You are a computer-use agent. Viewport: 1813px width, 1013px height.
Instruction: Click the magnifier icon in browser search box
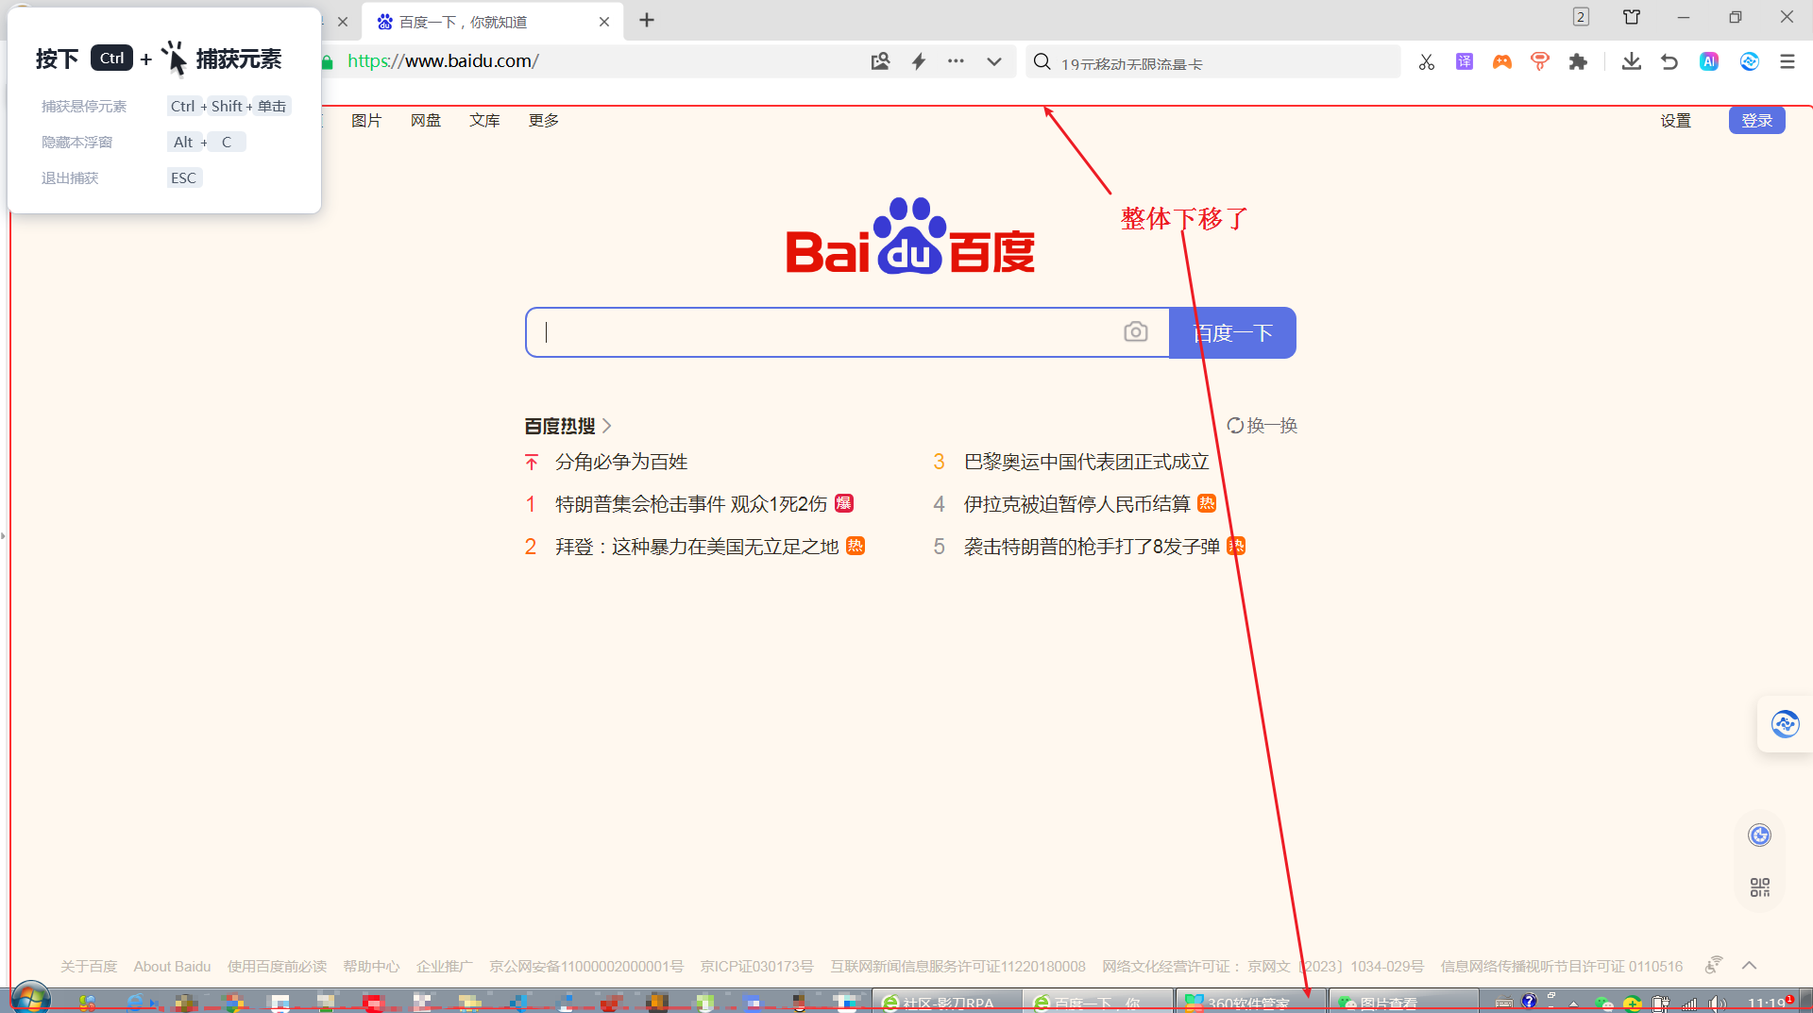pos(1042,62)
